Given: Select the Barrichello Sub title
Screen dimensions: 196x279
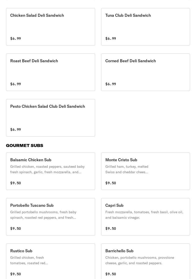Looking at the screenshot, I should [119, 251].
